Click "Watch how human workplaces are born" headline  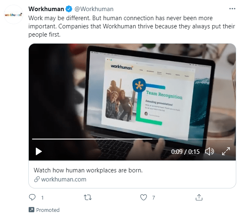[88, 170]
